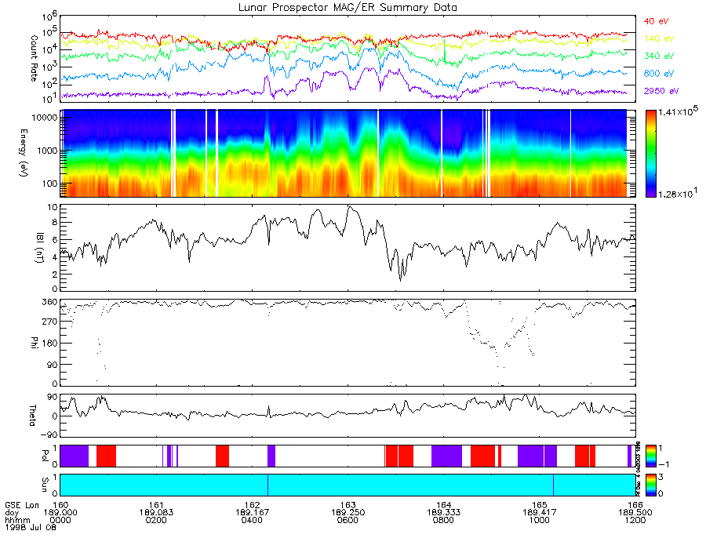Click the 'hhmm' row label
706x549 pixels.
coord(16,520)
